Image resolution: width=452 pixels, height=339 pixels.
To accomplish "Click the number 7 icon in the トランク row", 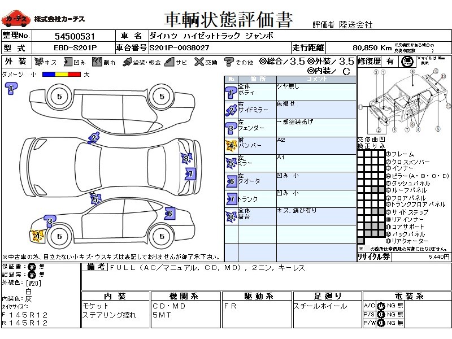I will click(x=232, y=199).
